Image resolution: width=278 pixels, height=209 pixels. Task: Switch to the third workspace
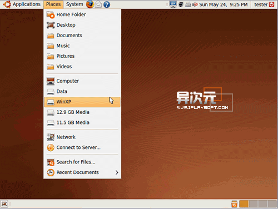263,204
